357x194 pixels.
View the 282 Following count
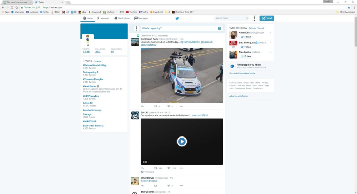100,51
